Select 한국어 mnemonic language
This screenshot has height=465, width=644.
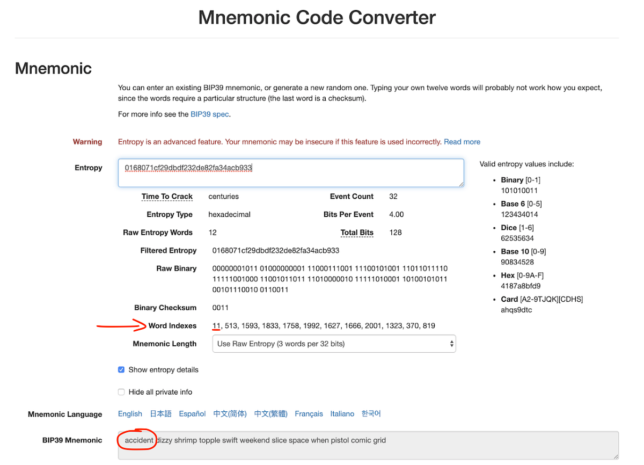(x=371, y=413)
